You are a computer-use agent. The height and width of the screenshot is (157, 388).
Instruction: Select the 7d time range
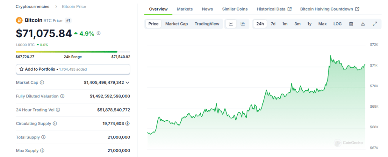click(x=273, y=24)
